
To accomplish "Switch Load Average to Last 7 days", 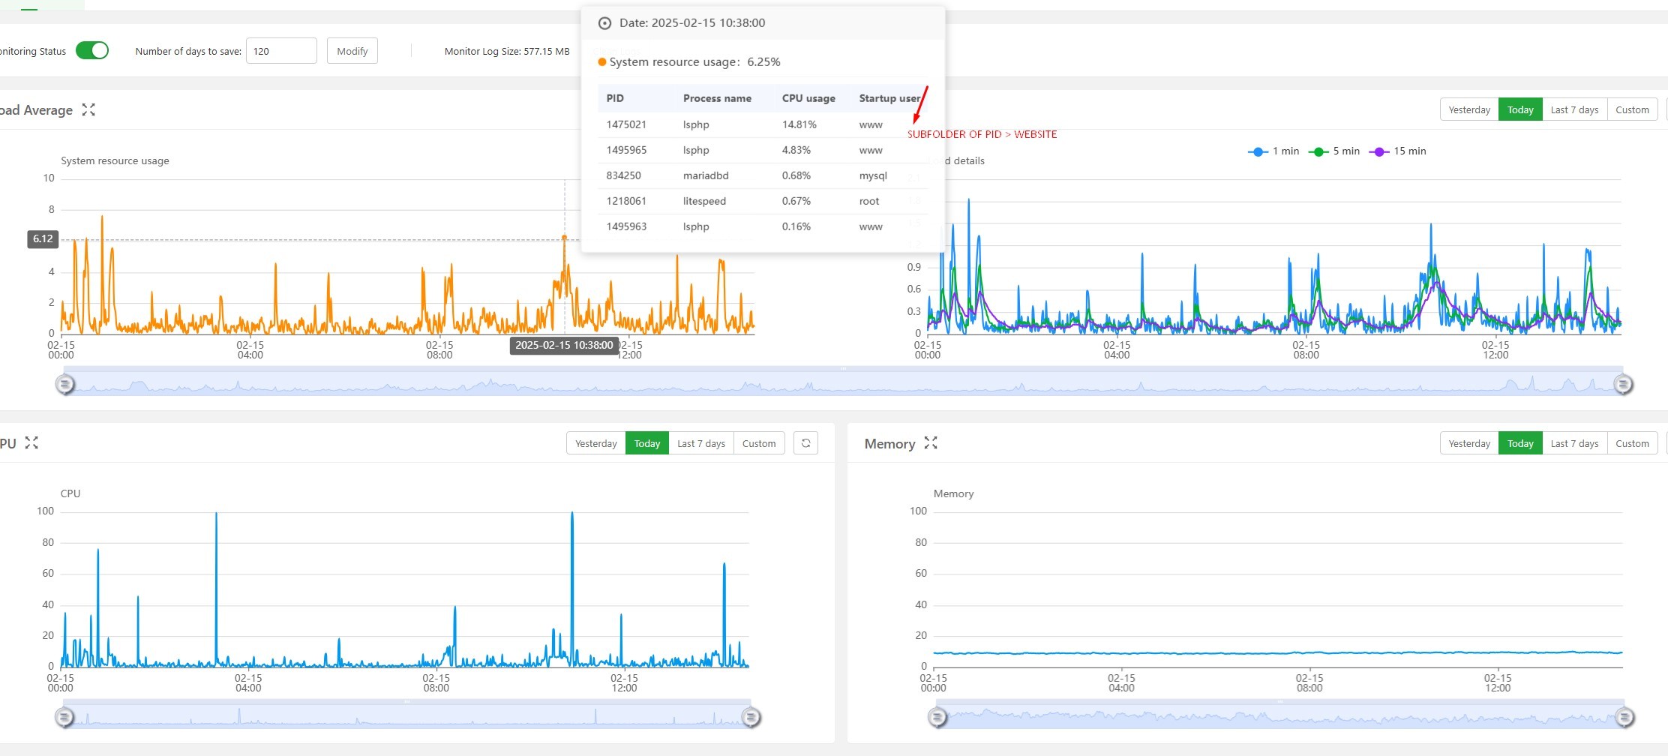I will [1574, 109].
